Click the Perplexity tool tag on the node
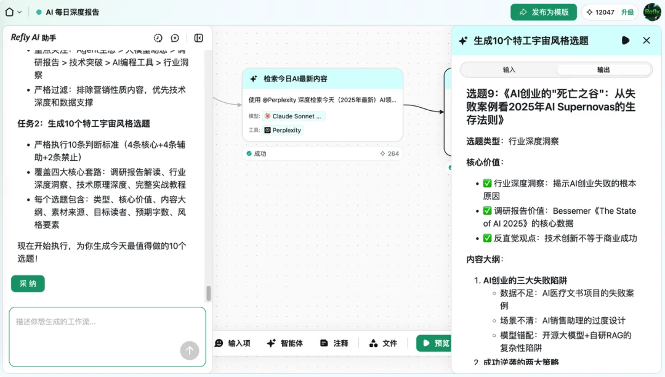The image size is (665, 377). coord(281,130)
